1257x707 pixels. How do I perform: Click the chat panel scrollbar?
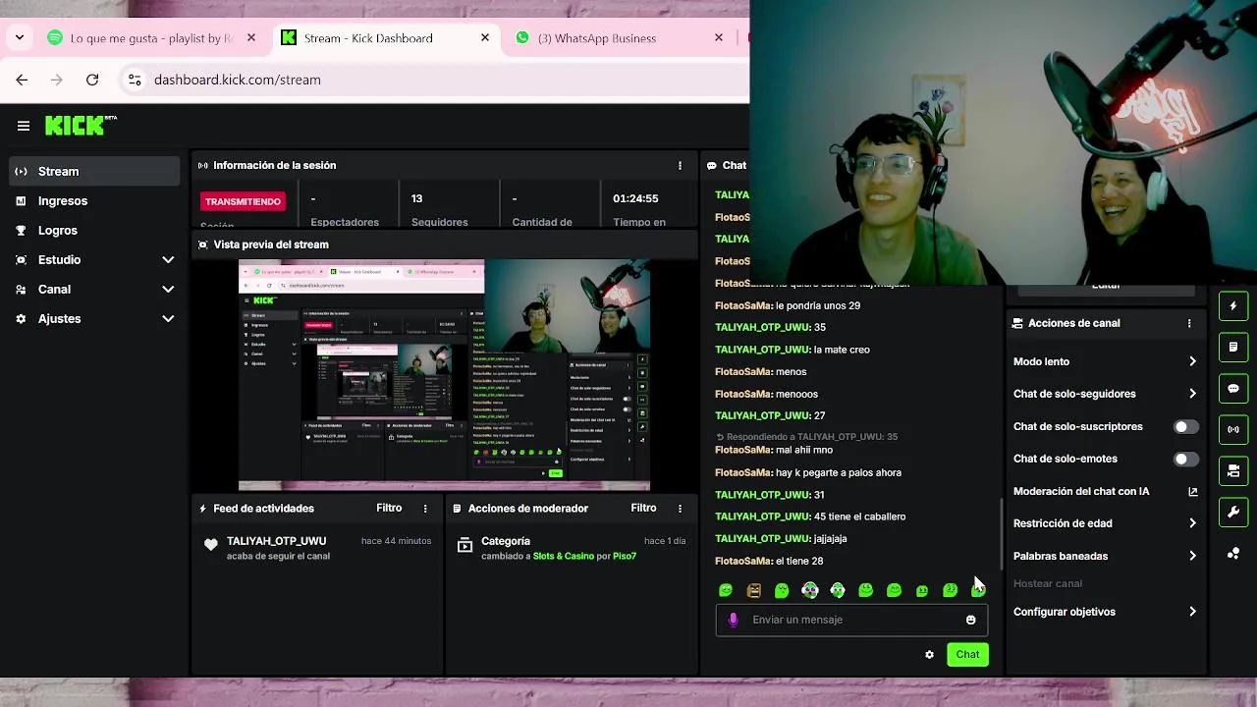click(x=1002, y=534)
